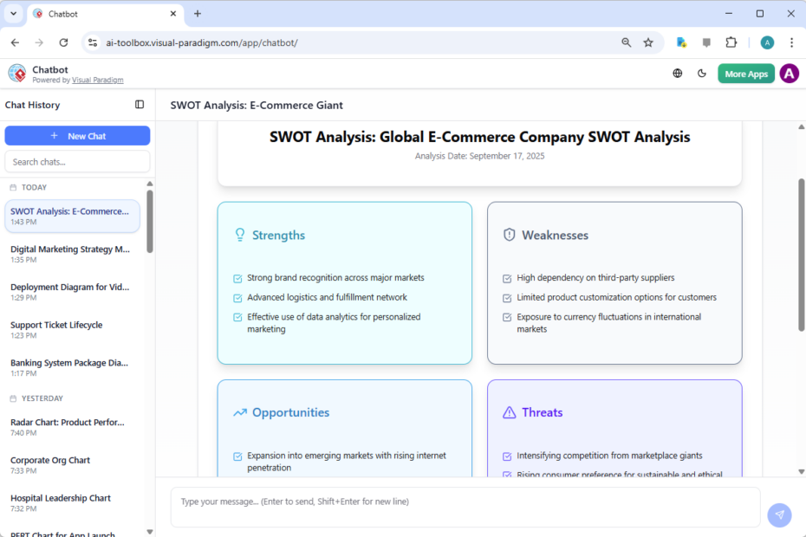Toggle the sidebar with the Chat History panel icon
806x537 pixels.
click(140, 104)
